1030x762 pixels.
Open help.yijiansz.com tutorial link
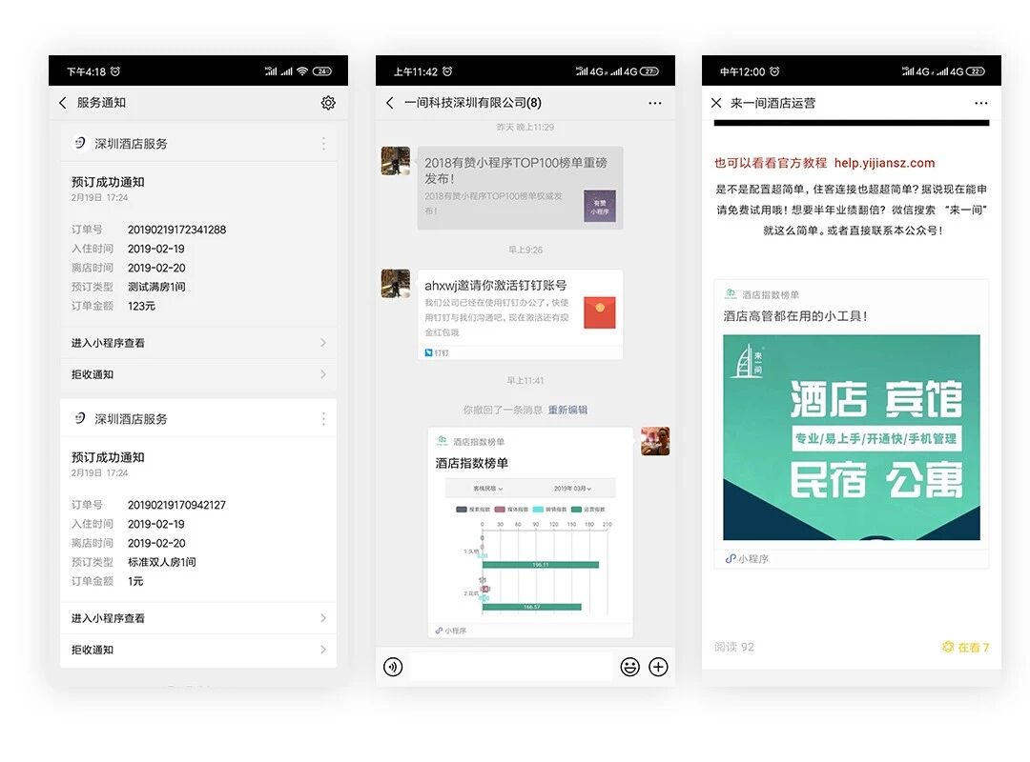(884, 163)
